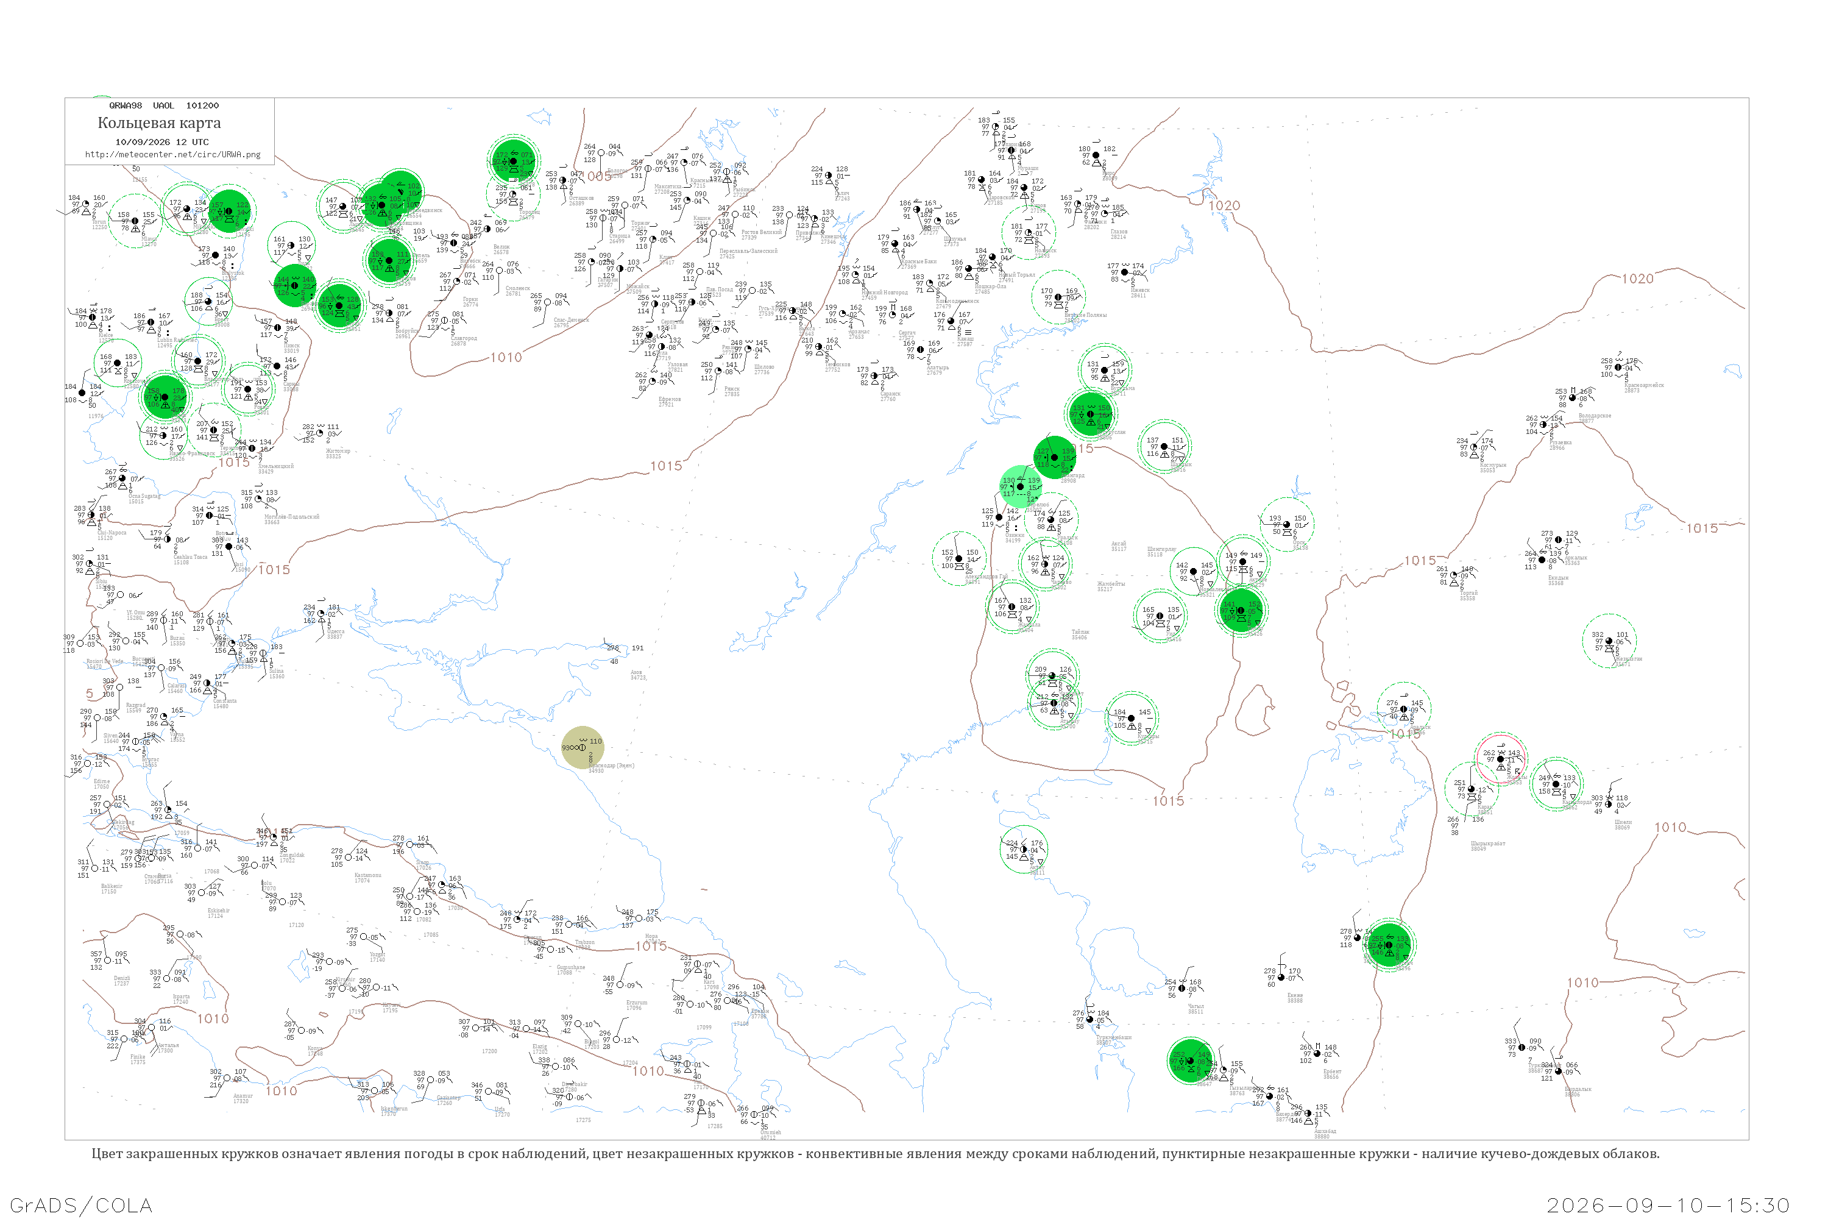The height and width of the screenshot is (1219, 1828).
Task: Select the Брест station circle marker
Action: pyautogui.click(x=208, y=303)
